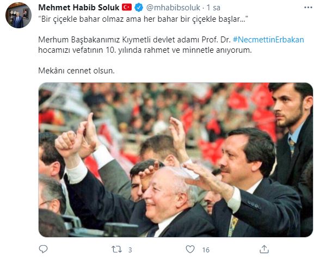Viewport: 320px width, 260px height.
Task: Open the @mhabibsoluk handle link
Action: coord(173,8)
